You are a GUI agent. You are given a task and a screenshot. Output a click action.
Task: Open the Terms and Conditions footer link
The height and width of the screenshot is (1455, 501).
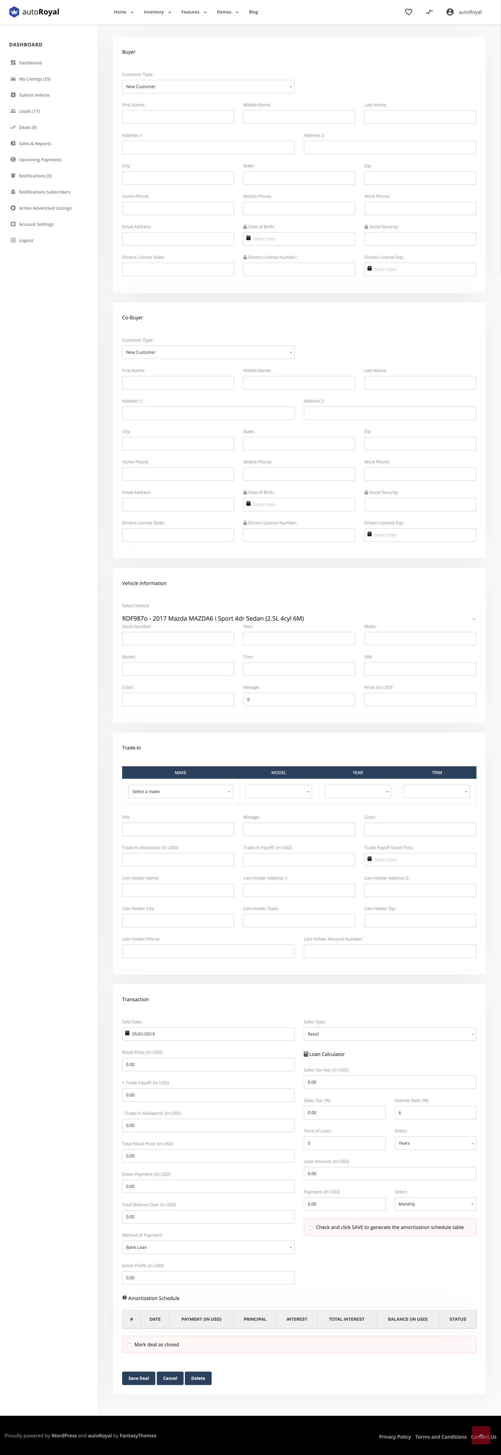tap(440, 1437)
